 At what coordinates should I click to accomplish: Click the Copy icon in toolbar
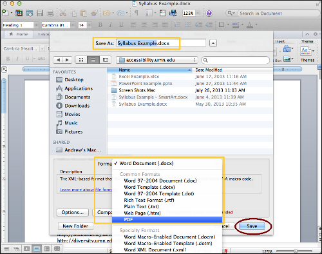(x=73, y=13)
